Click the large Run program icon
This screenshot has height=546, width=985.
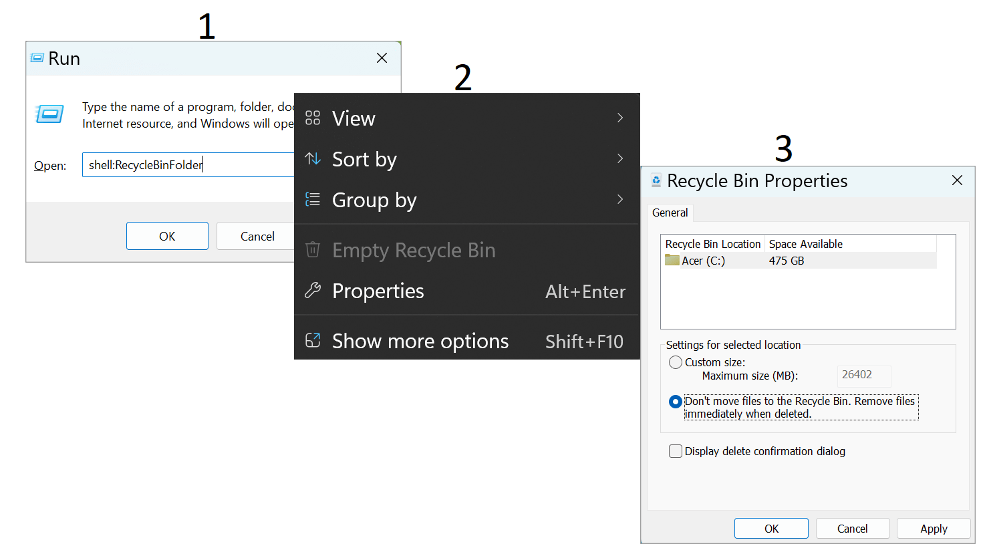point(50,114)
